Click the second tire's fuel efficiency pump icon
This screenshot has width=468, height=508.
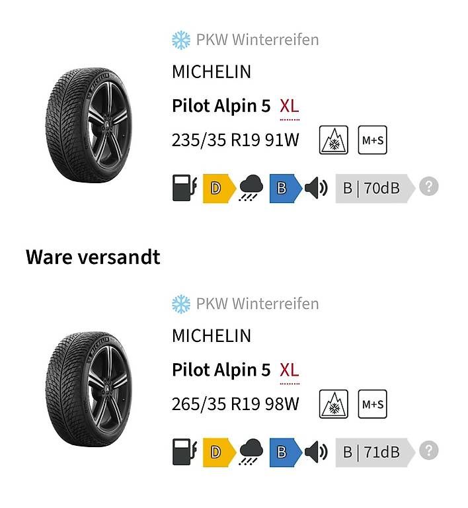point(183,452)
